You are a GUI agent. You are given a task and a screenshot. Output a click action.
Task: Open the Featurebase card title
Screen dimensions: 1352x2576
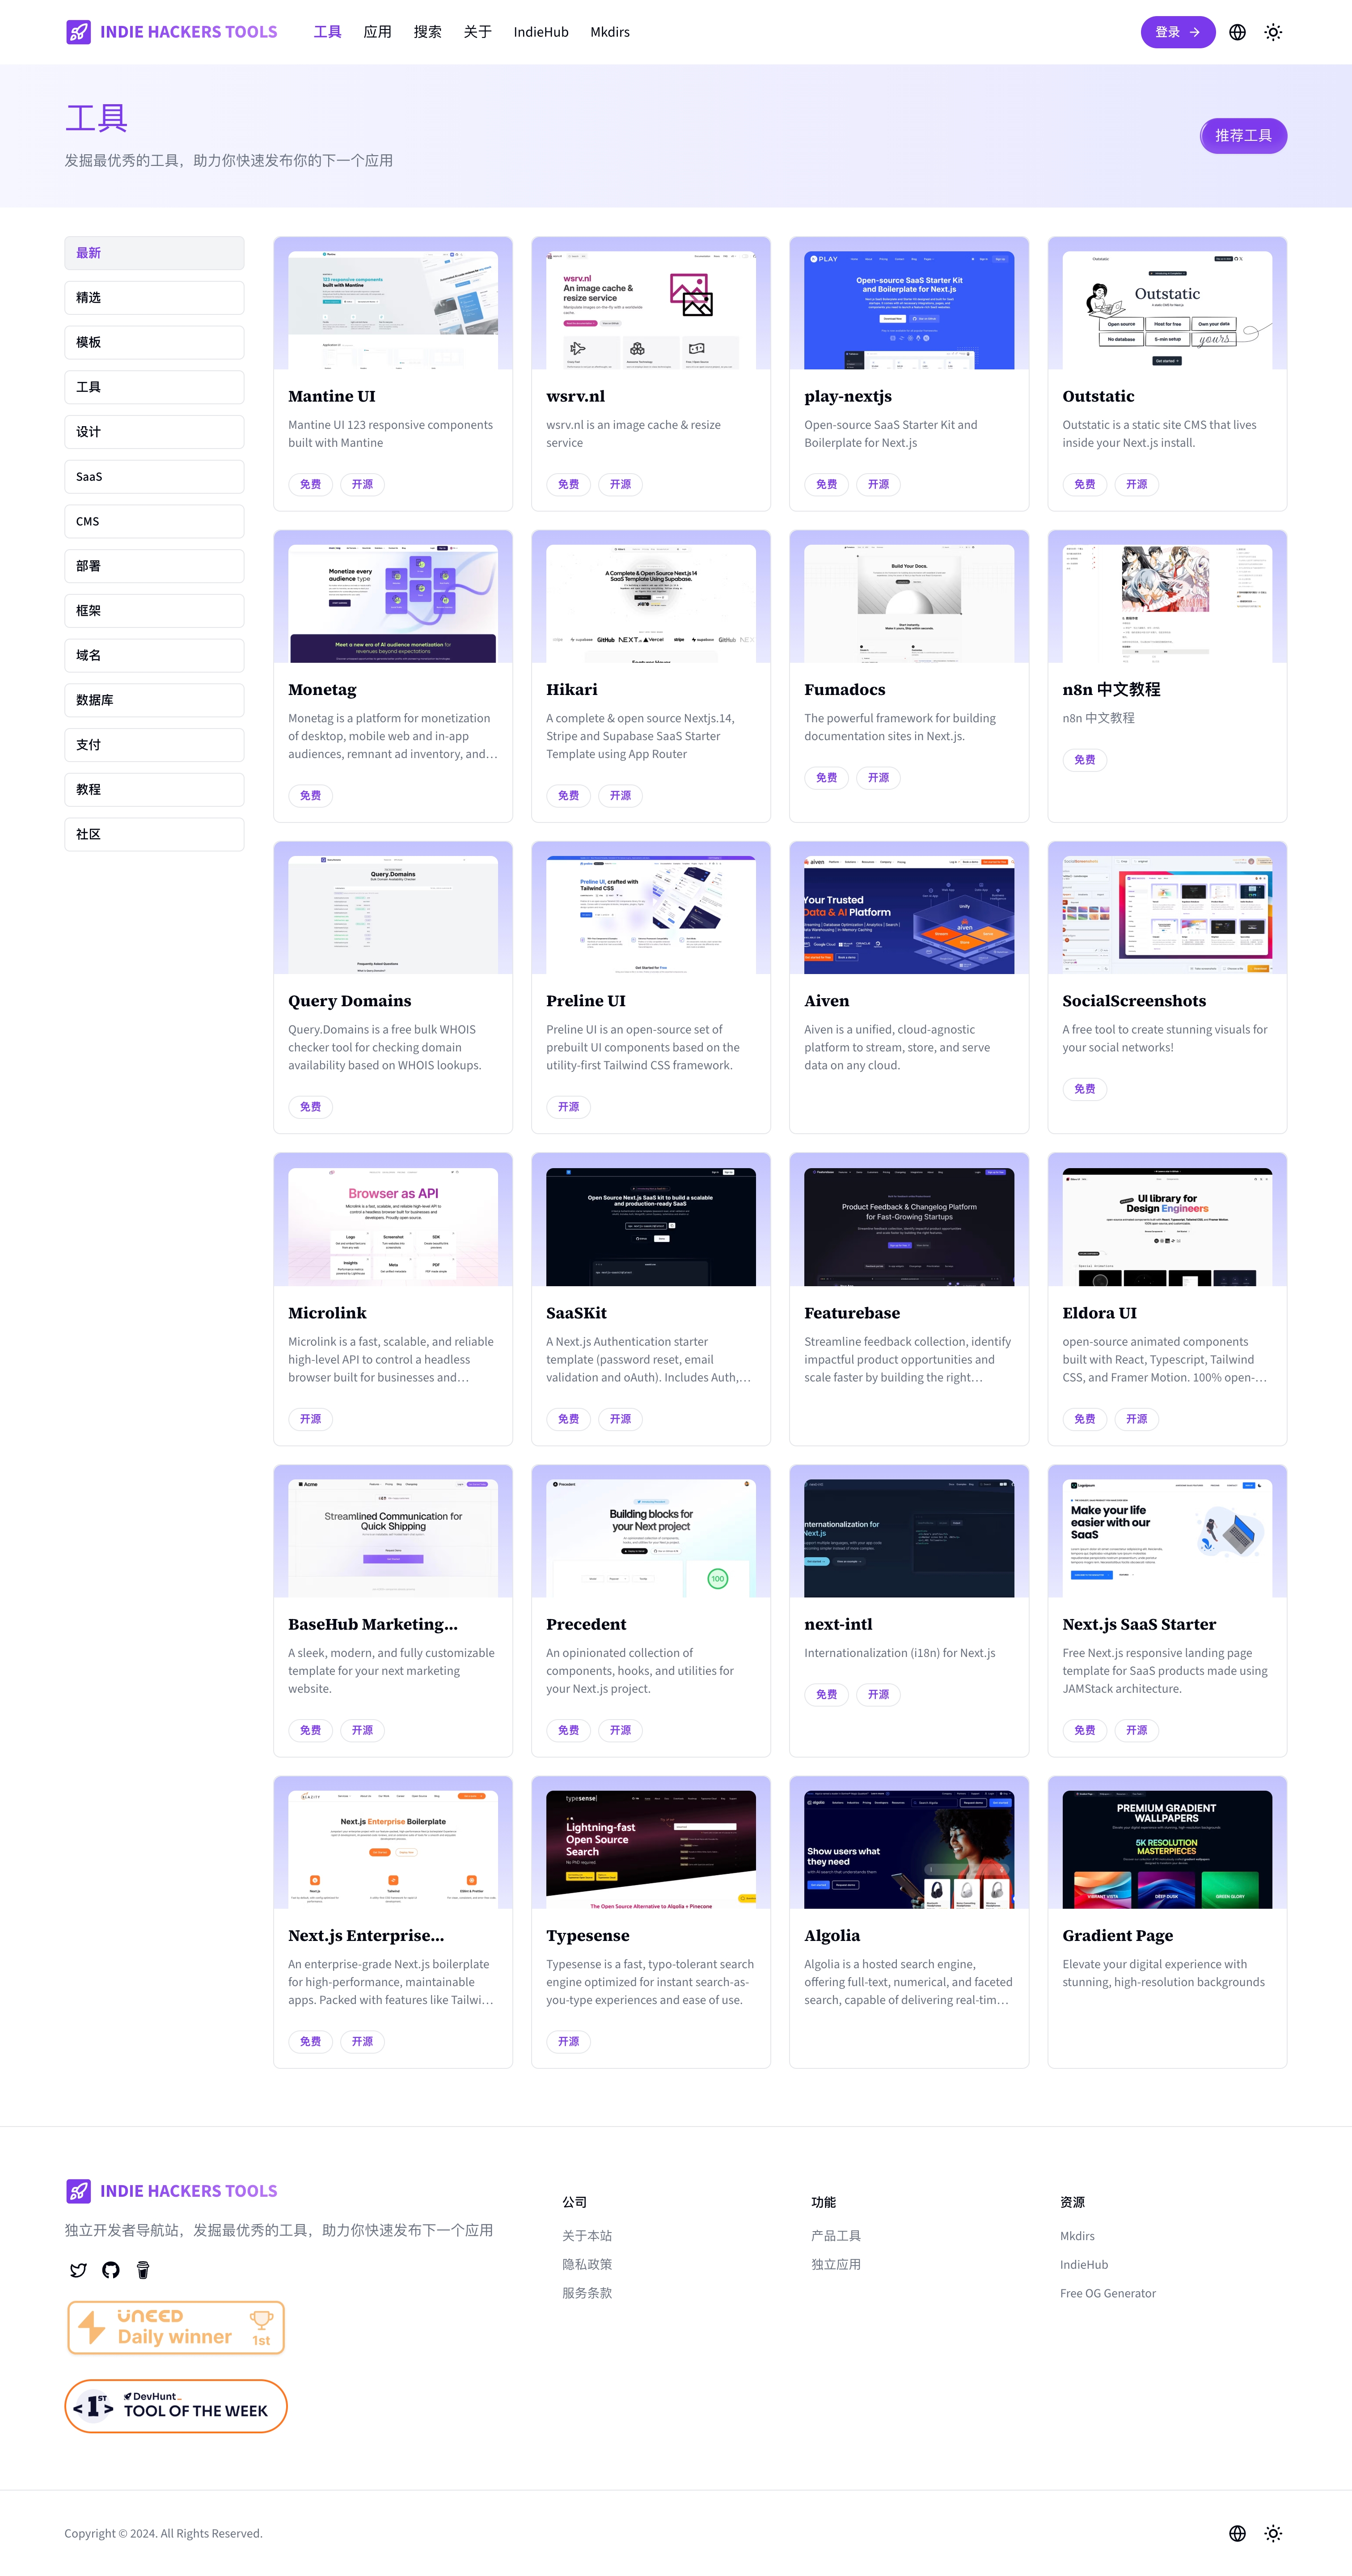852,1313
